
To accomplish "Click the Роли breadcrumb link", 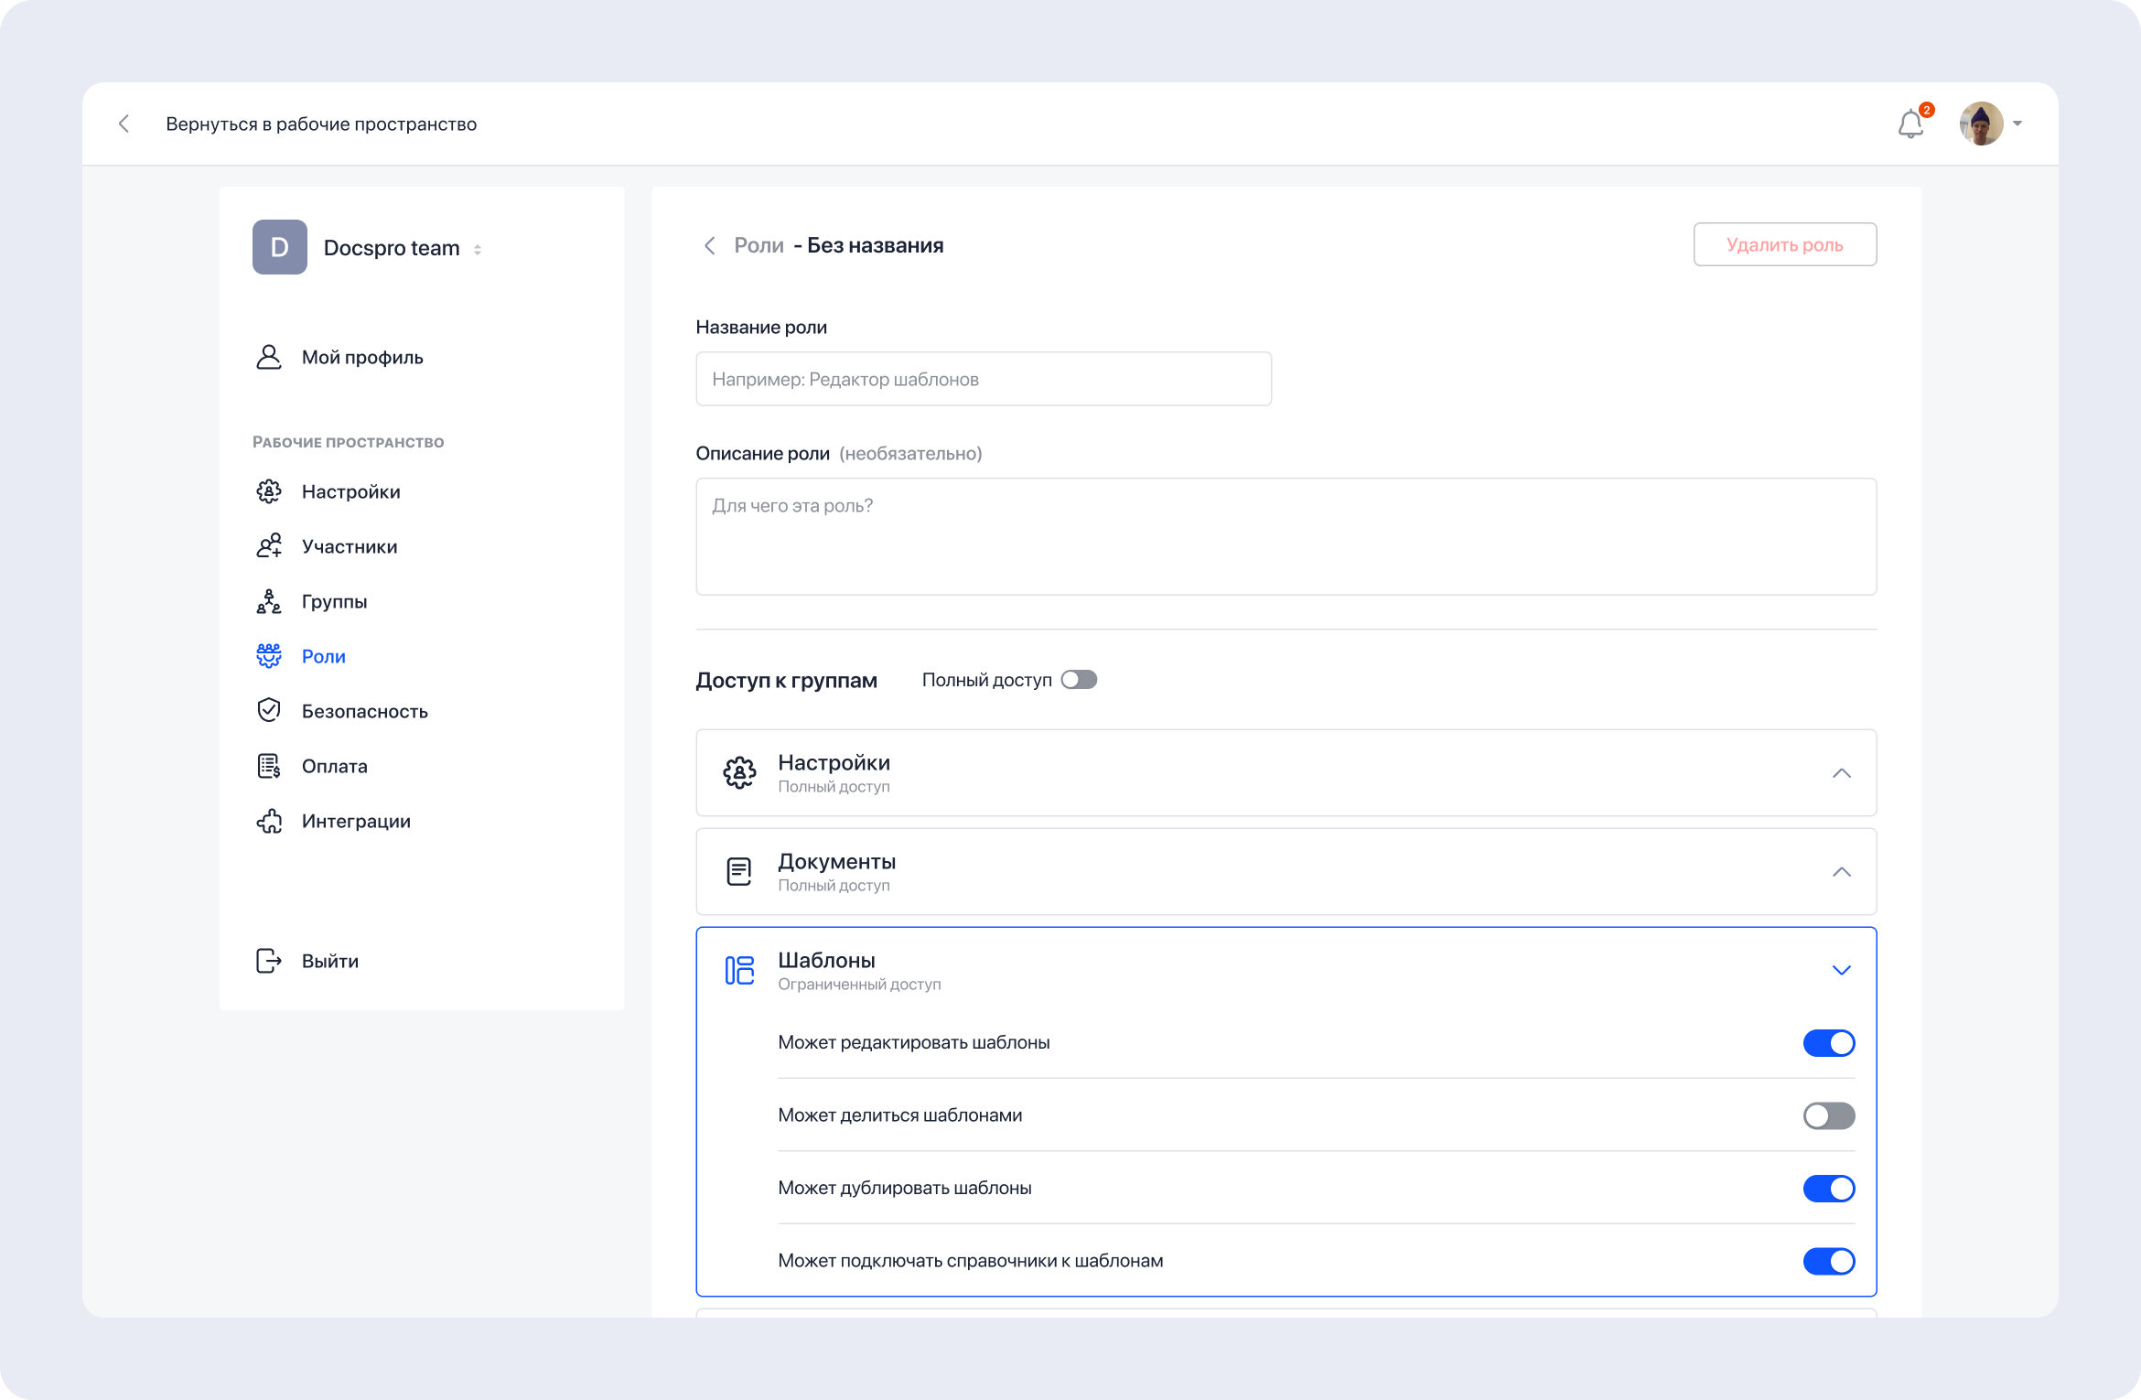I will pos(758,245).
